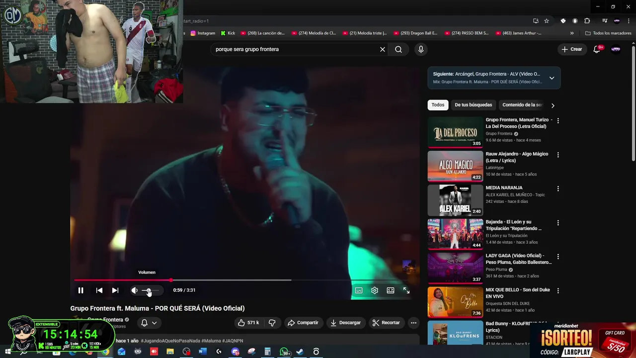The image size is (636, 358).
Task: Collapse the Siguiente mix playlist panel
Action: [552, 78]
